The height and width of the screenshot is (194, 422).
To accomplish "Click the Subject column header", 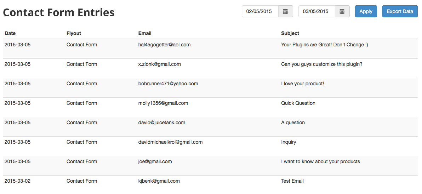I will [290, 33].
